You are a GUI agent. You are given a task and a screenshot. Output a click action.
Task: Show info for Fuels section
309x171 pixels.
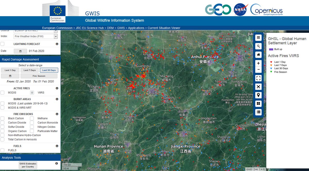click(x=57, y=146)
